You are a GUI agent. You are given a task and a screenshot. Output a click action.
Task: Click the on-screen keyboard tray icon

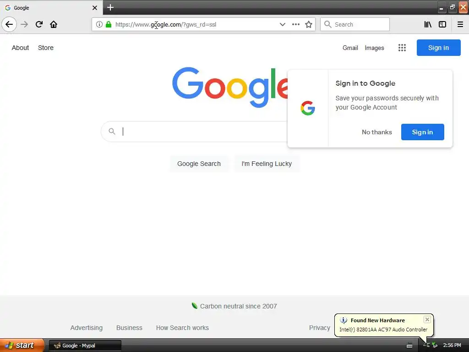(409, 346)
